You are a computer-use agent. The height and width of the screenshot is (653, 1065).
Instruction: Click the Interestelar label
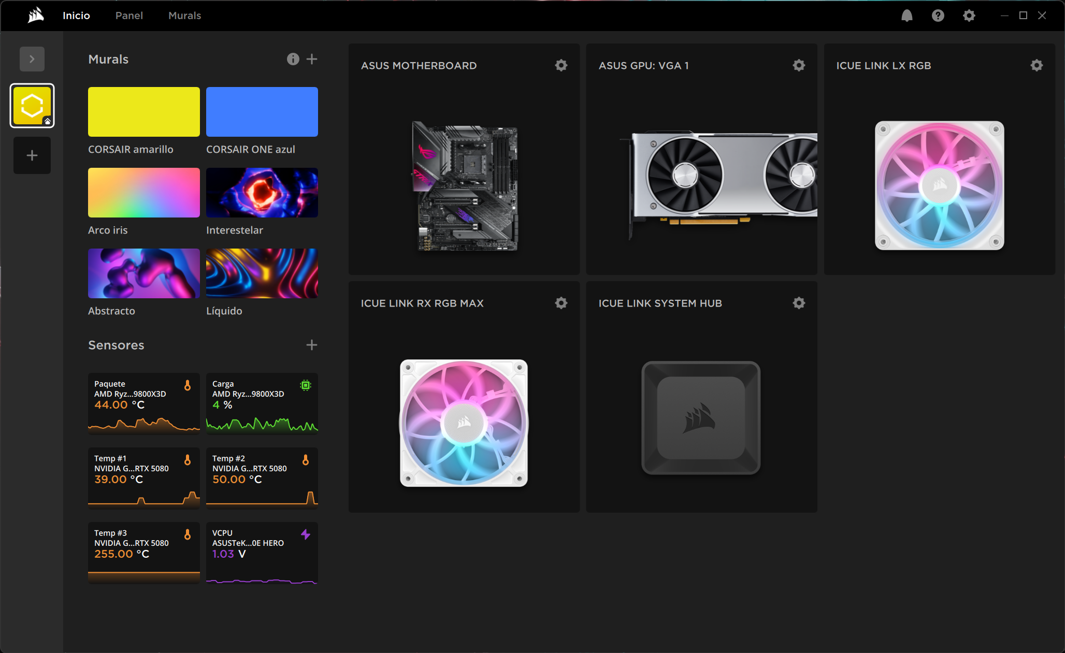[x=235, y=230]
